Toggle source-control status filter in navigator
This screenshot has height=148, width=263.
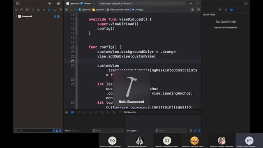tap(57, 131)
